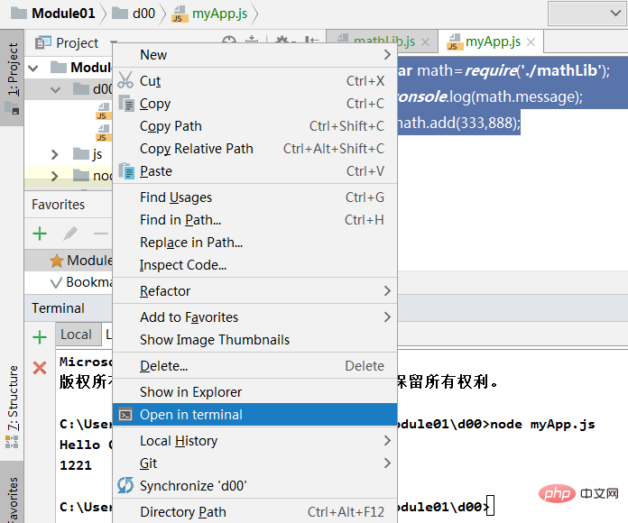Select Find Usages menu item
The height and width of the screenshot is (523, 628).
[x=254, y=197]
